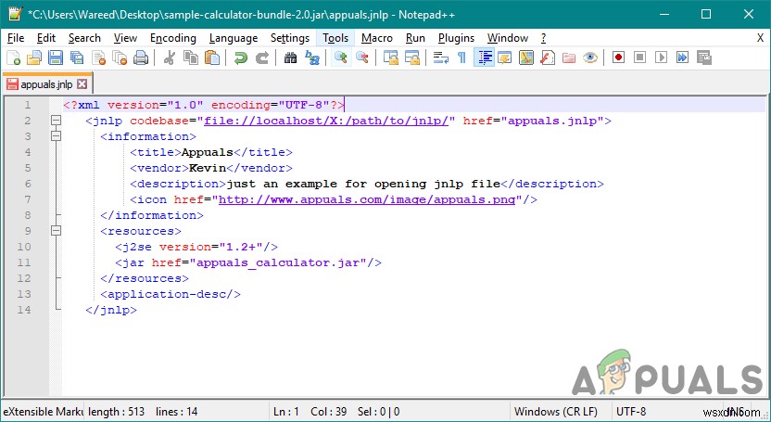Open the Macro menu

point(377,38)
